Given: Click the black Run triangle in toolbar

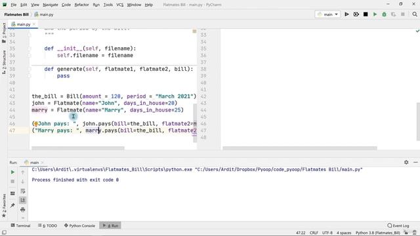Looking at the screenshot, I should (346, 14).
